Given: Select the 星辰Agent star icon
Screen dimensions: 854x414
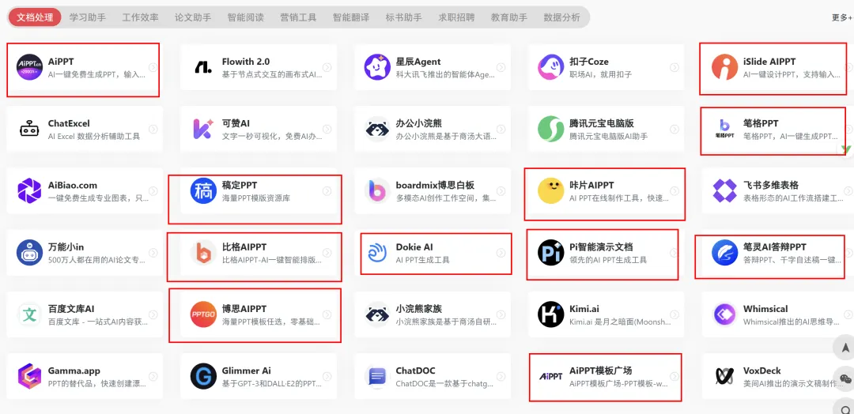Looking at the screenshot, I should coord(377,67).
